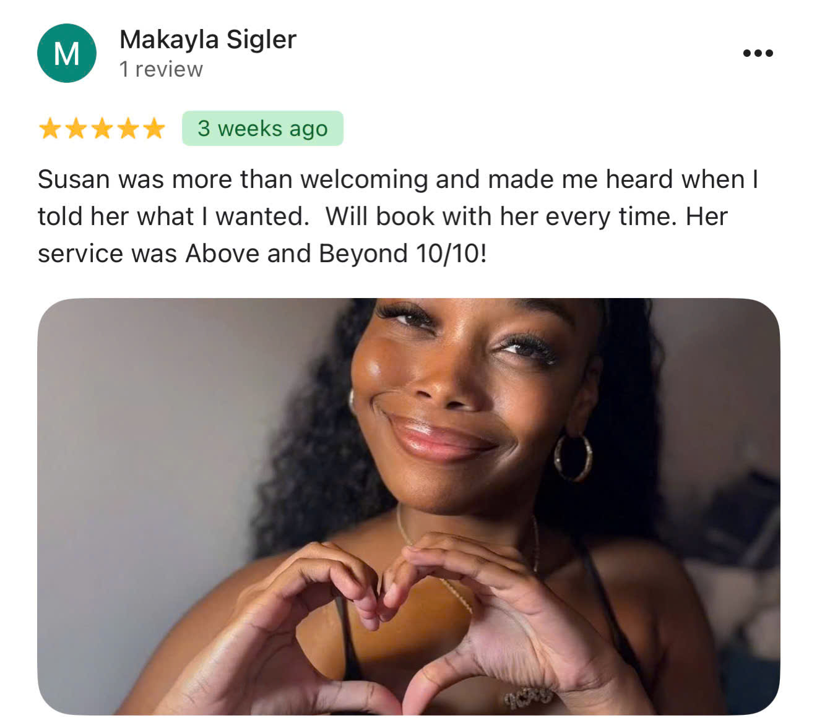Click the word "Susan" in the review
The width and height of the screenshot is (817, 718).
(74, 179)
